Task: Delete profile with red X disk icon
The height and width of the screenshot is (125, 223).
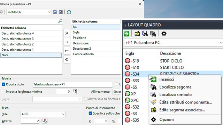Action: (x=61, y=12)
